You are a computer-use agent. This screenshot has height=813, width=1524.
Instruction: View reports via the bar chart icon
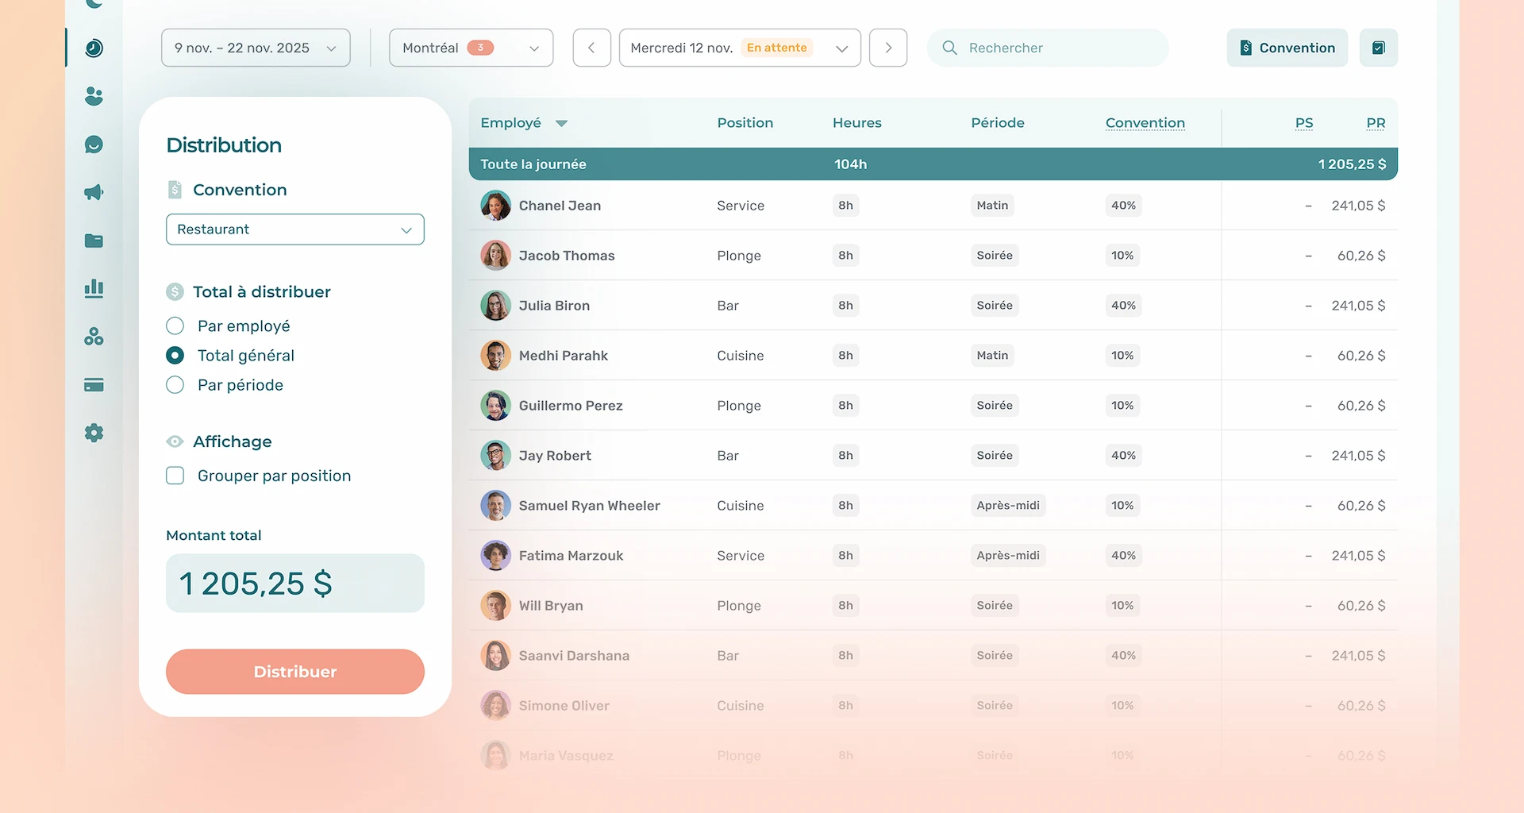[x=94, y=288]
